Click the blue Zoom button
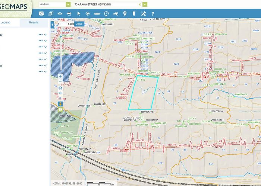The image size is (261, 186). 79,24
